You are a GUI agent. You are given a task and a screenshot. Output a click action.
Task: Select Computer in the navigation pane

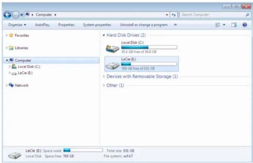pos(23,60)
